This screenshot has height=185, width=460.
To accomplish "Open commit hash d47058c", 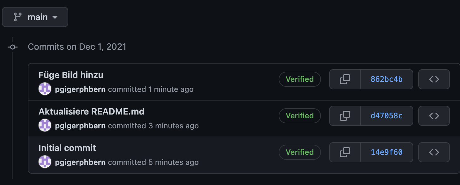I will click(x=386, y=116).
